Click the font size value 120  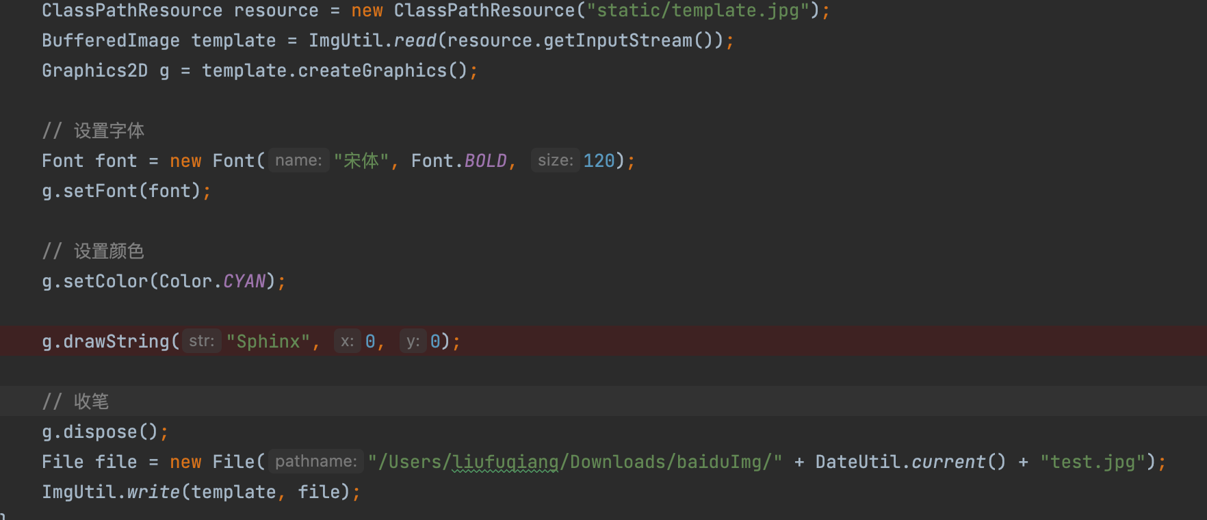(599, 161)
